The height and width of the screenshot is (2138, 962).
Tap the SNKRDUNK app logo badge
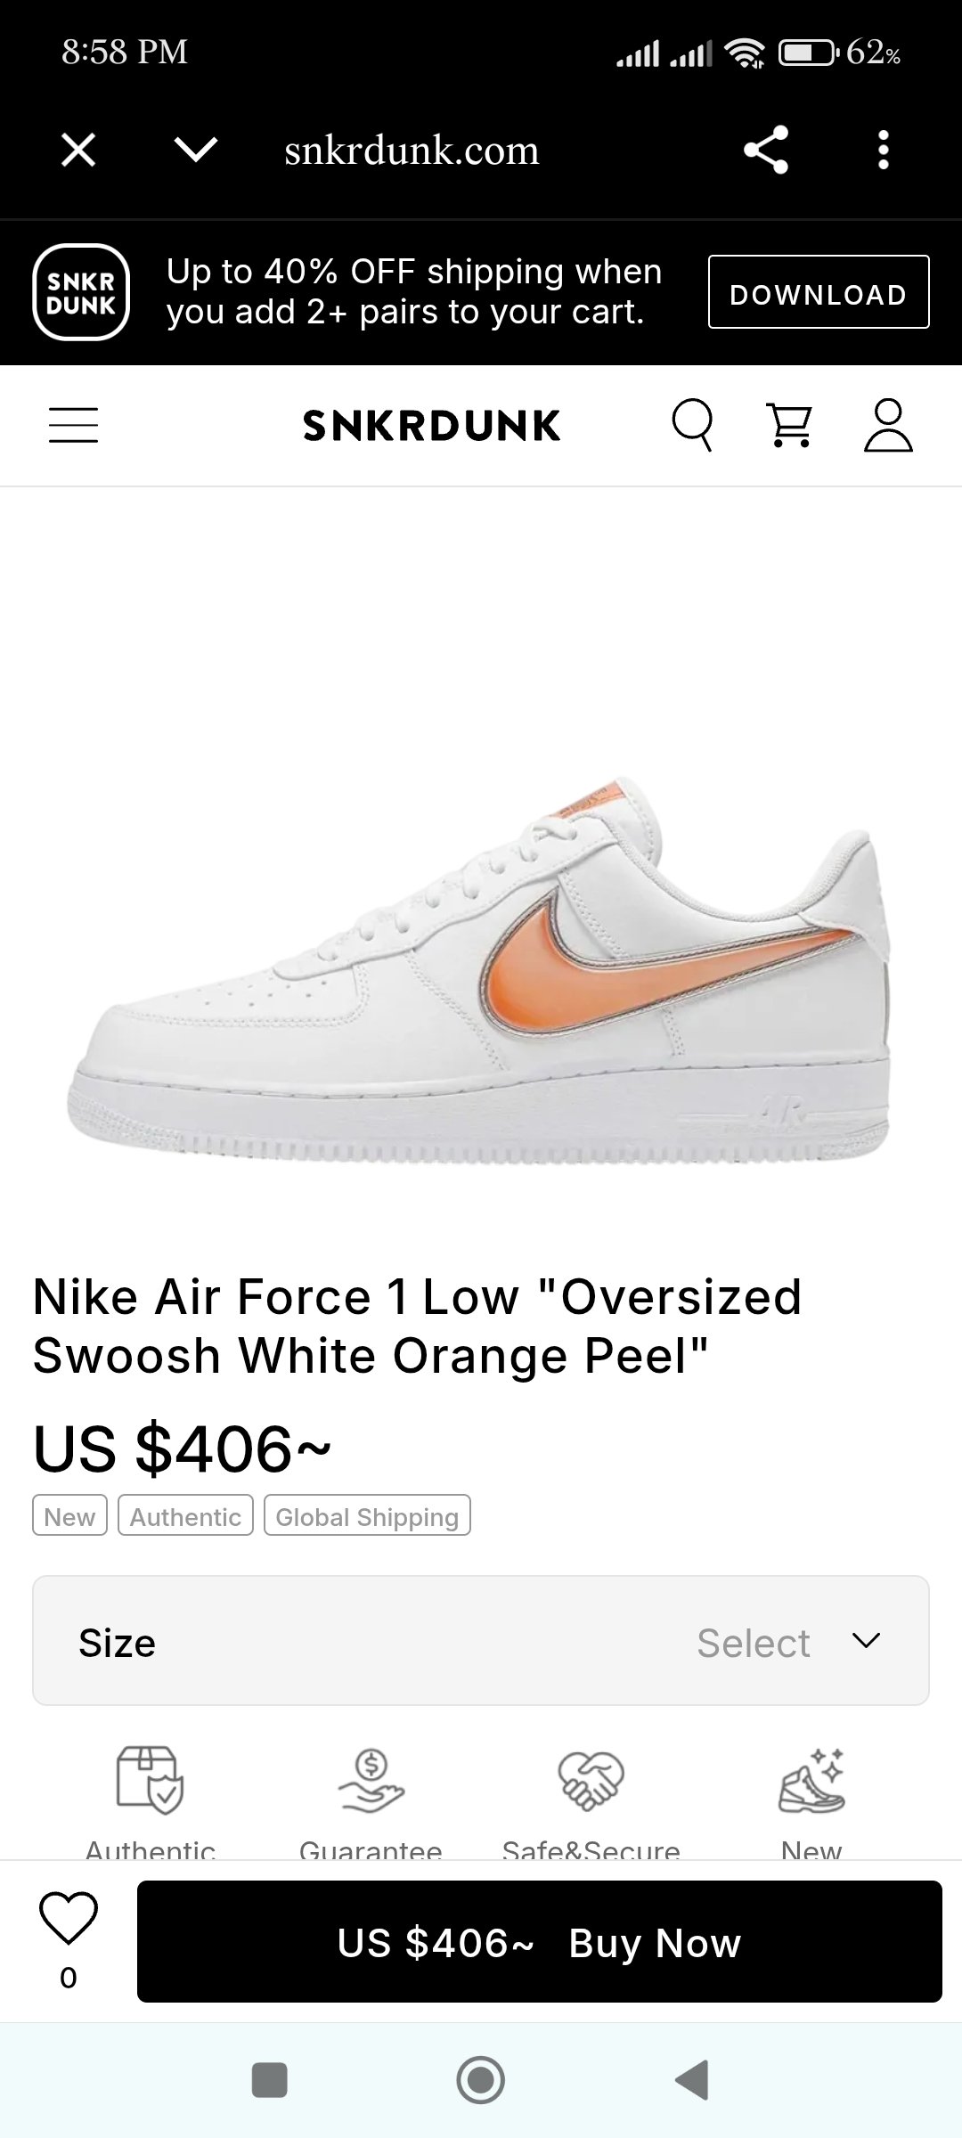81,292
